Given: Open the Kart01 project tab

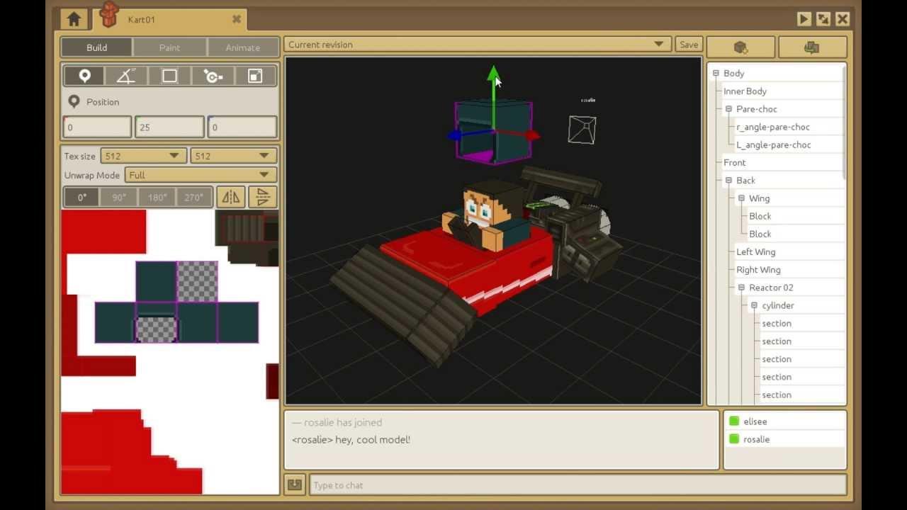Looking at the screenshot, I should [170, 19].
